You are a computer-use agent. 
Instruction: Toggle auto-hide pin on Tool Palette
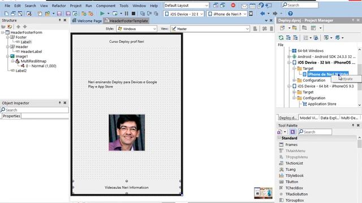(x=353, y=125)
